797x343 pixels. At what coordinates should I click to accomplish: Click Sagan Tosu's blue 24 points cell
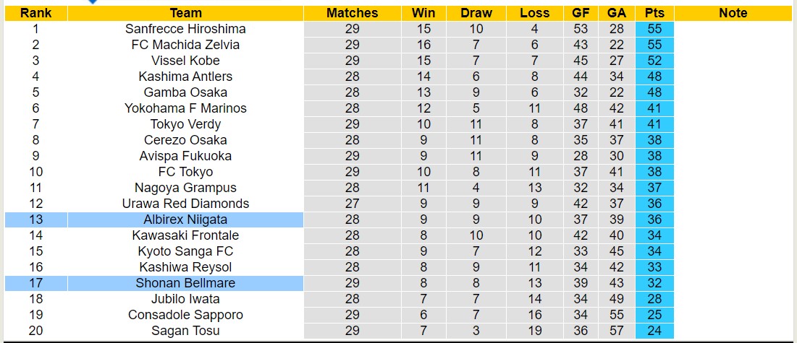click(x=654, y=331)
